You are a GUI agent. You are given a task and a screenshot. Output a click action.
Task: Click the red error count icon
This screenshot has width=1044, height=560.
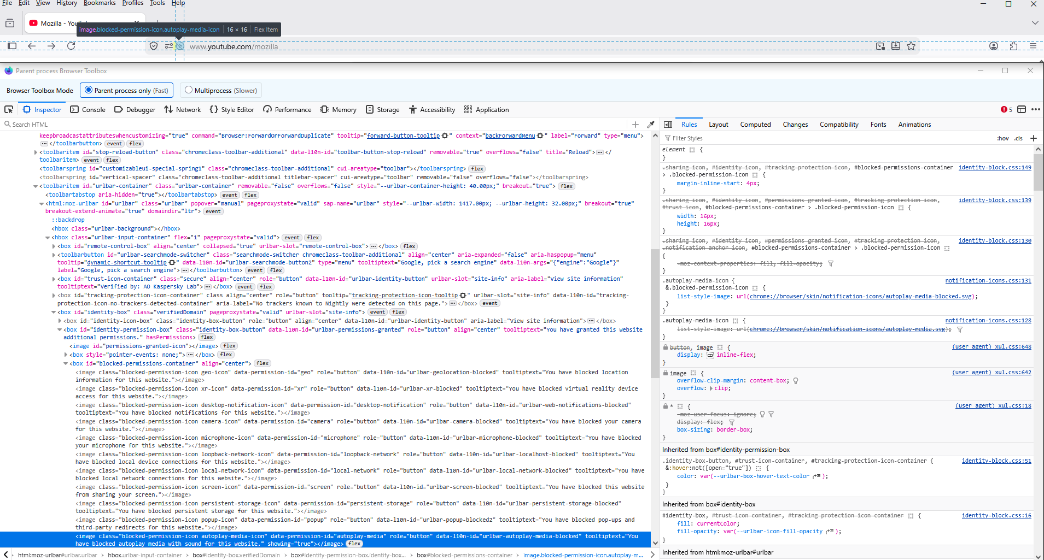tap(1006, 109)
